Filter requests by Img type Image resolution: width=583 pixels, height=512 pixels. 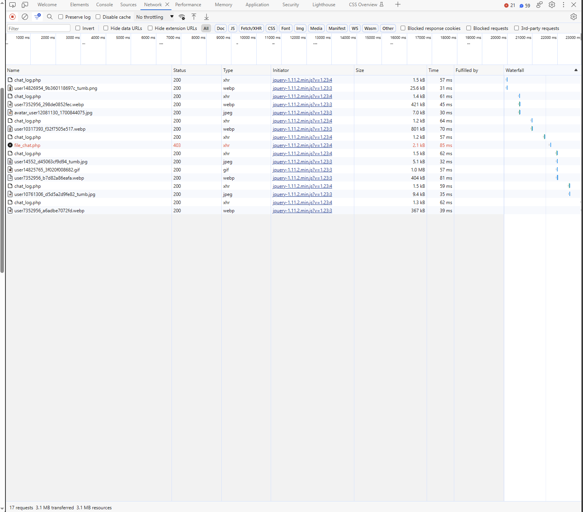coord(300,28)
